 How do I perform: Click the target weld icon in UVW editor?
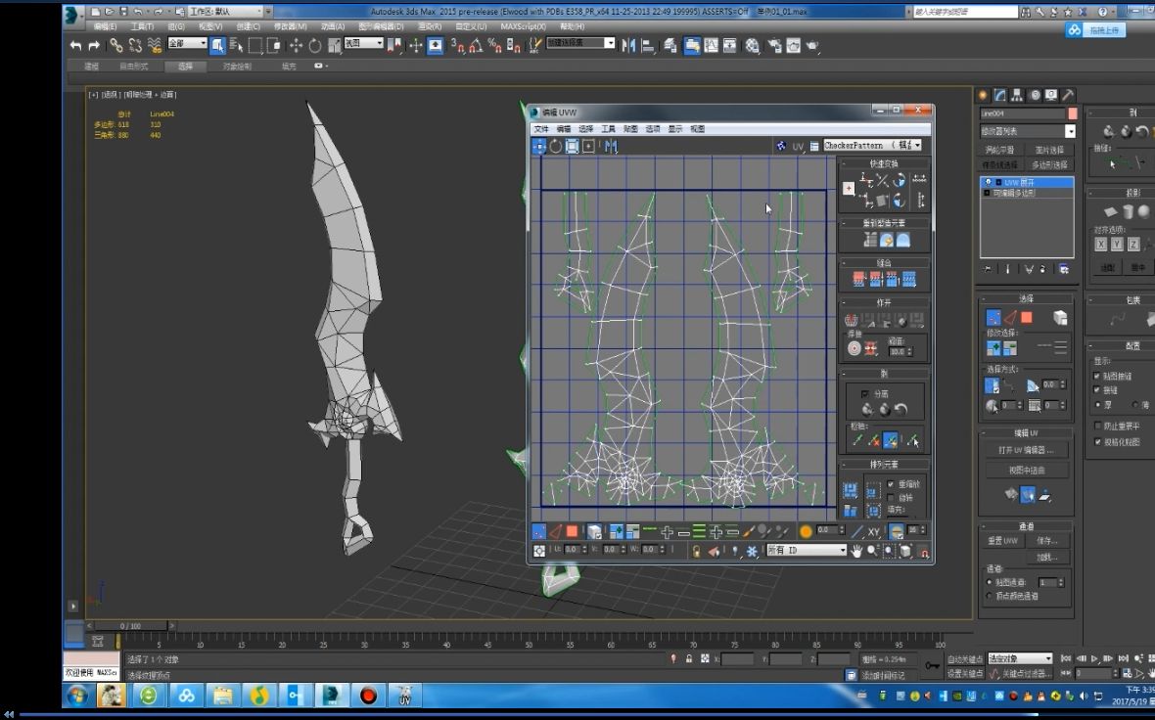tap(855, 347)
